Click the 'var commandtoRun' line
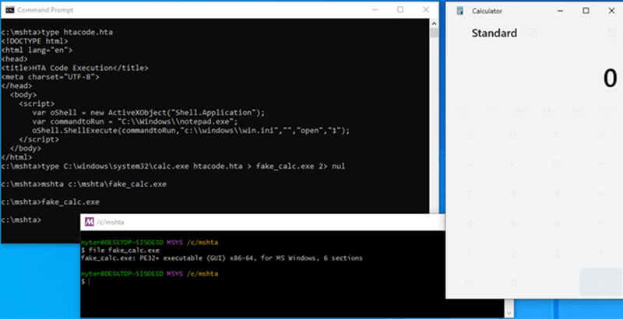Image resolution: width=623 pixels, height=319 pixels. click(x=135, y=121)
